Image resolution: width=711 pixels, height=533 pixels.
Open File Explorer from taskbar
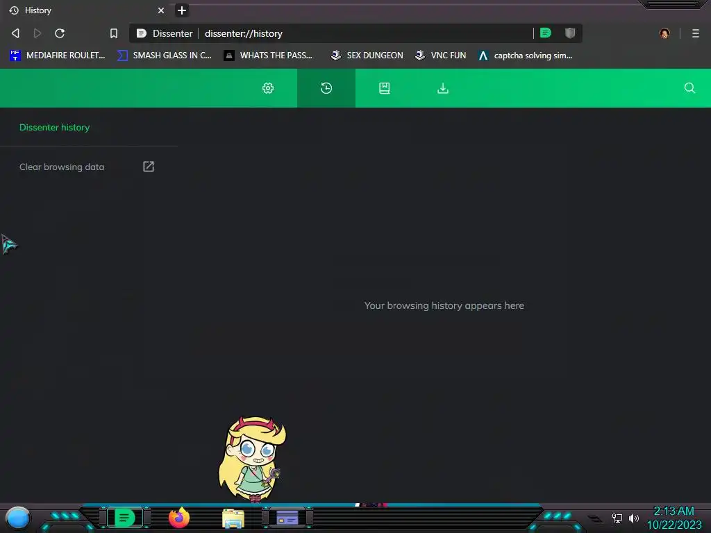coord(233,518)
